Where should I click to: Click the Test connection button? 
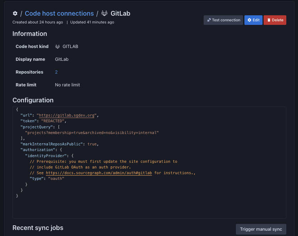click(x=223, y=20)
